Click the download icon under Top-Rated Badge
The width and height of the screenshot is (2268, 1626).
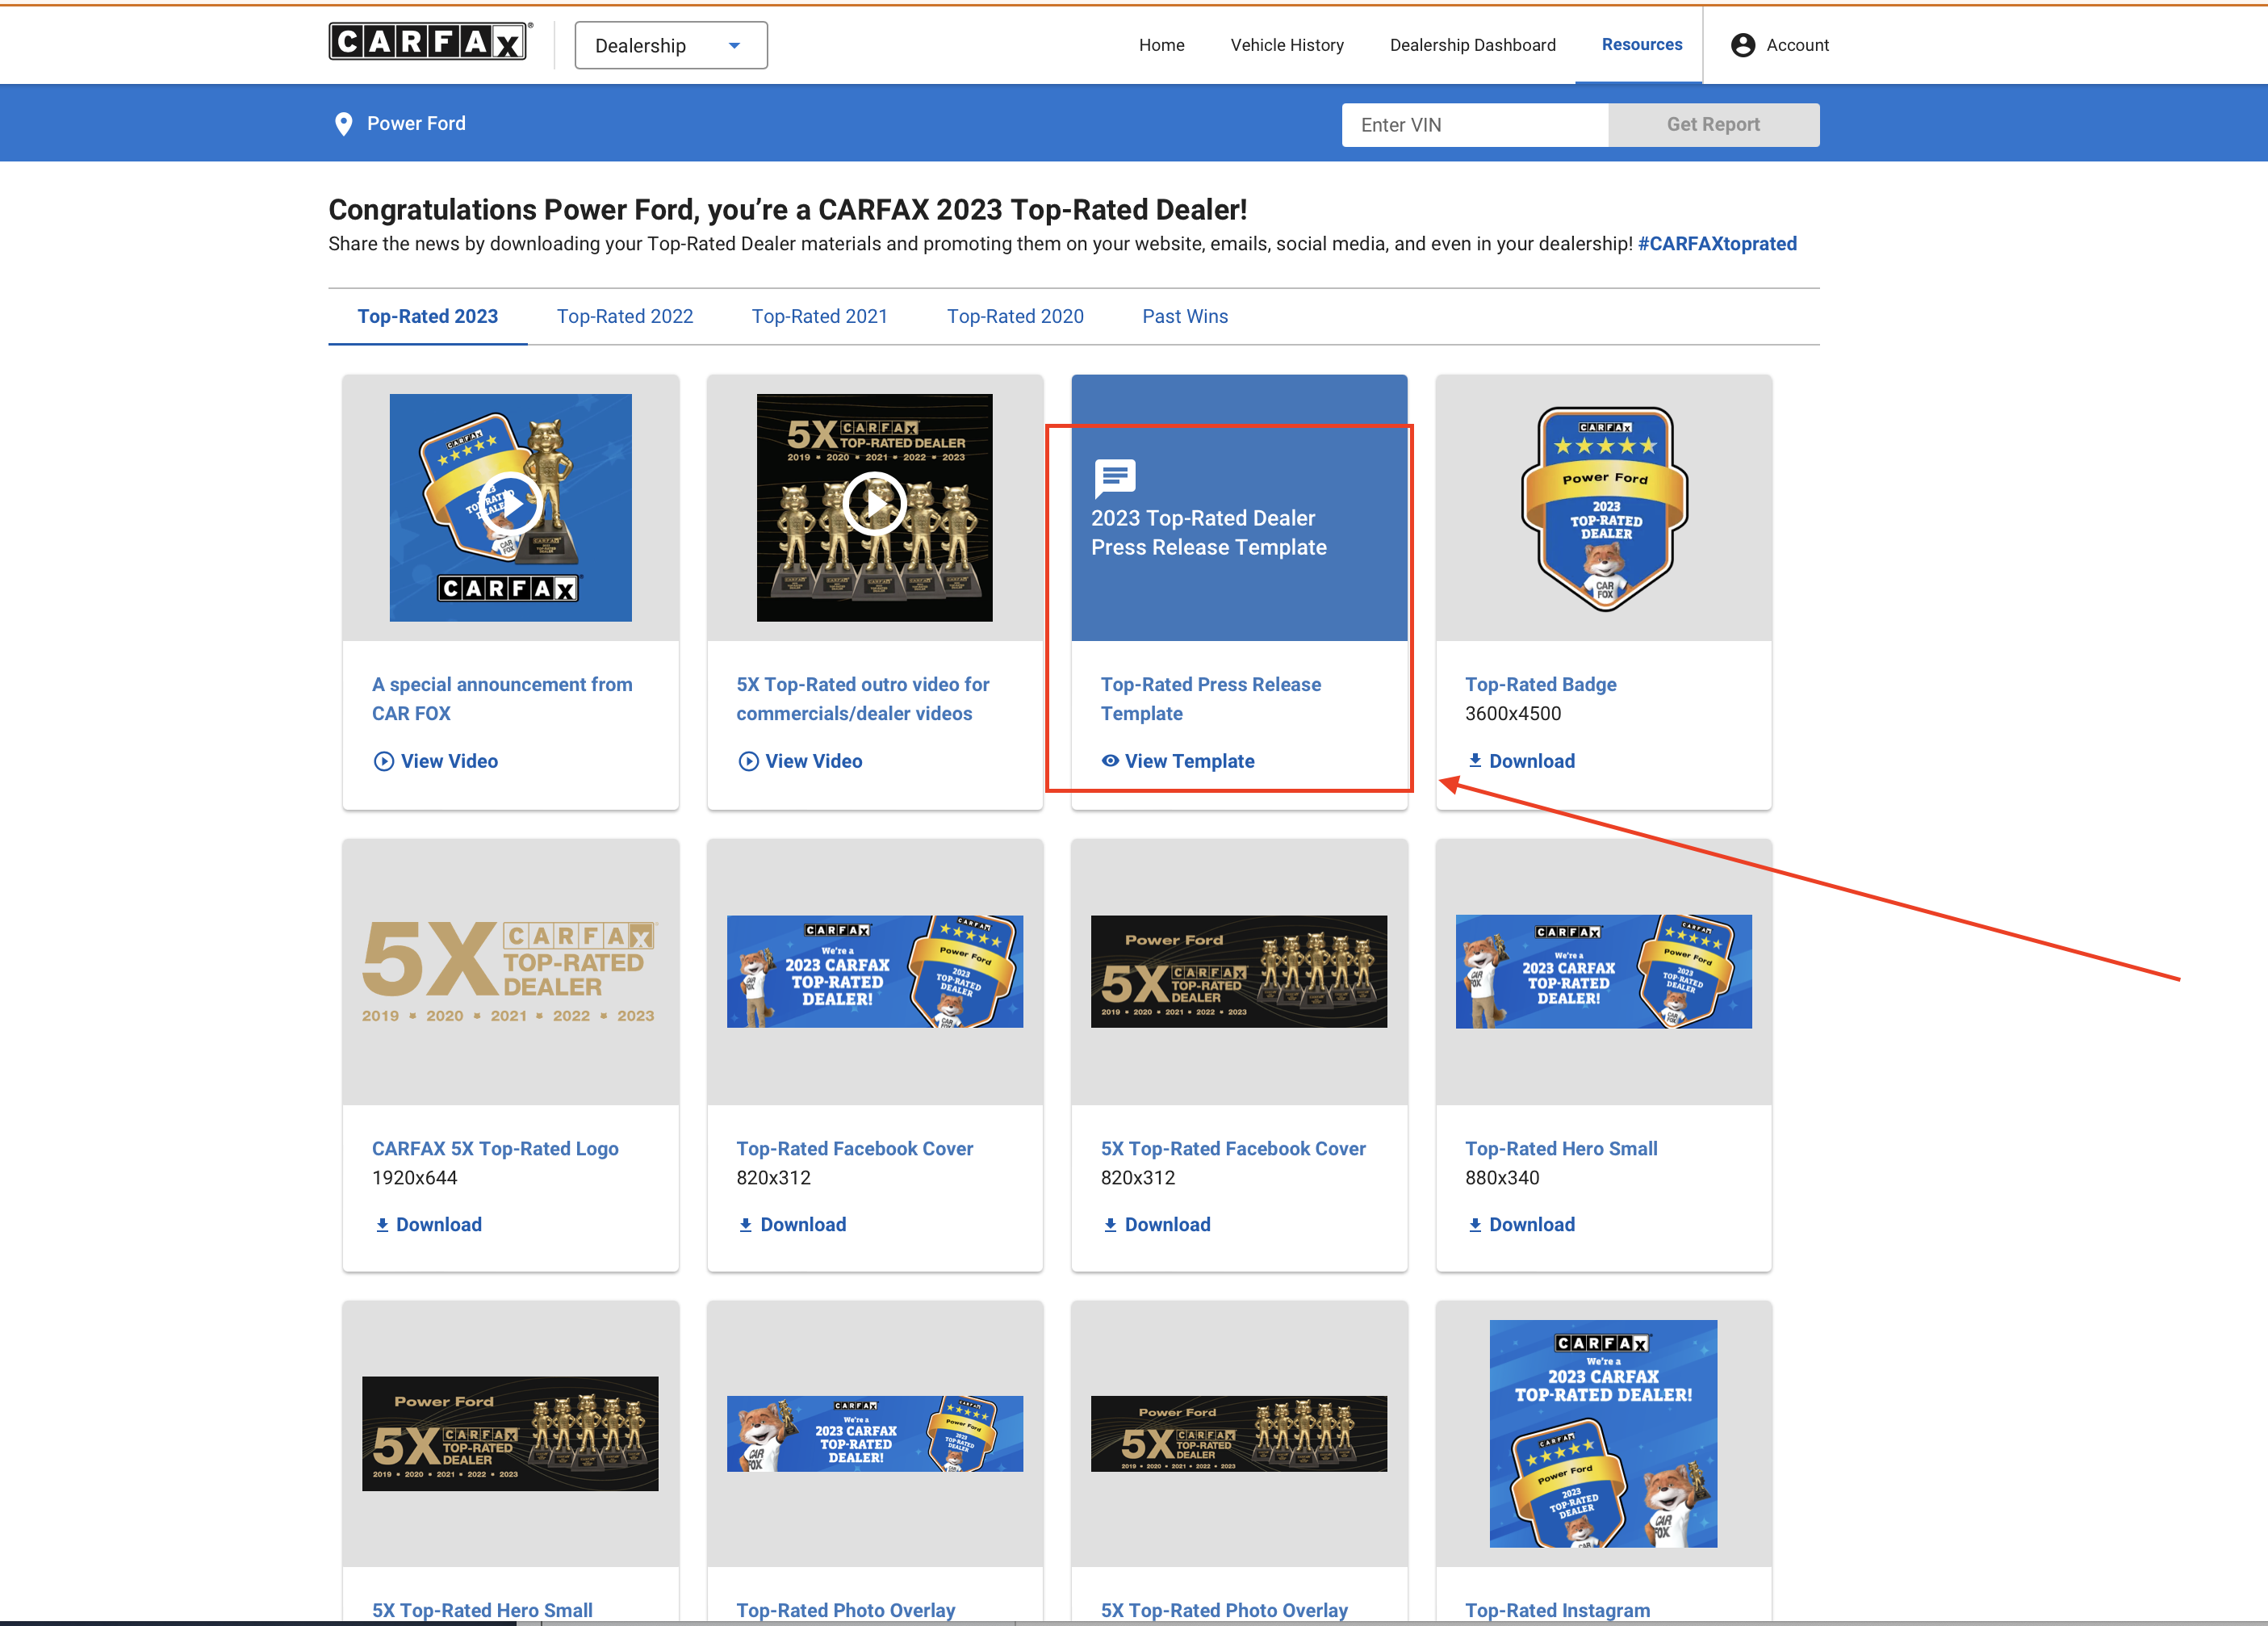point(1474,761)
